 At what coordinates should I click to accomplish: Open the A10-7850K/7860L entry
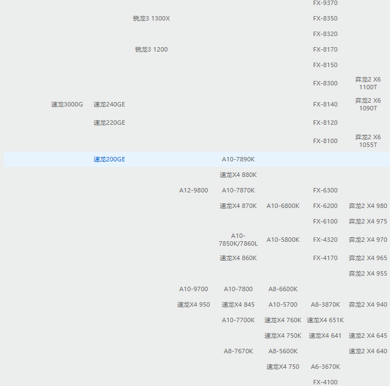238,240
